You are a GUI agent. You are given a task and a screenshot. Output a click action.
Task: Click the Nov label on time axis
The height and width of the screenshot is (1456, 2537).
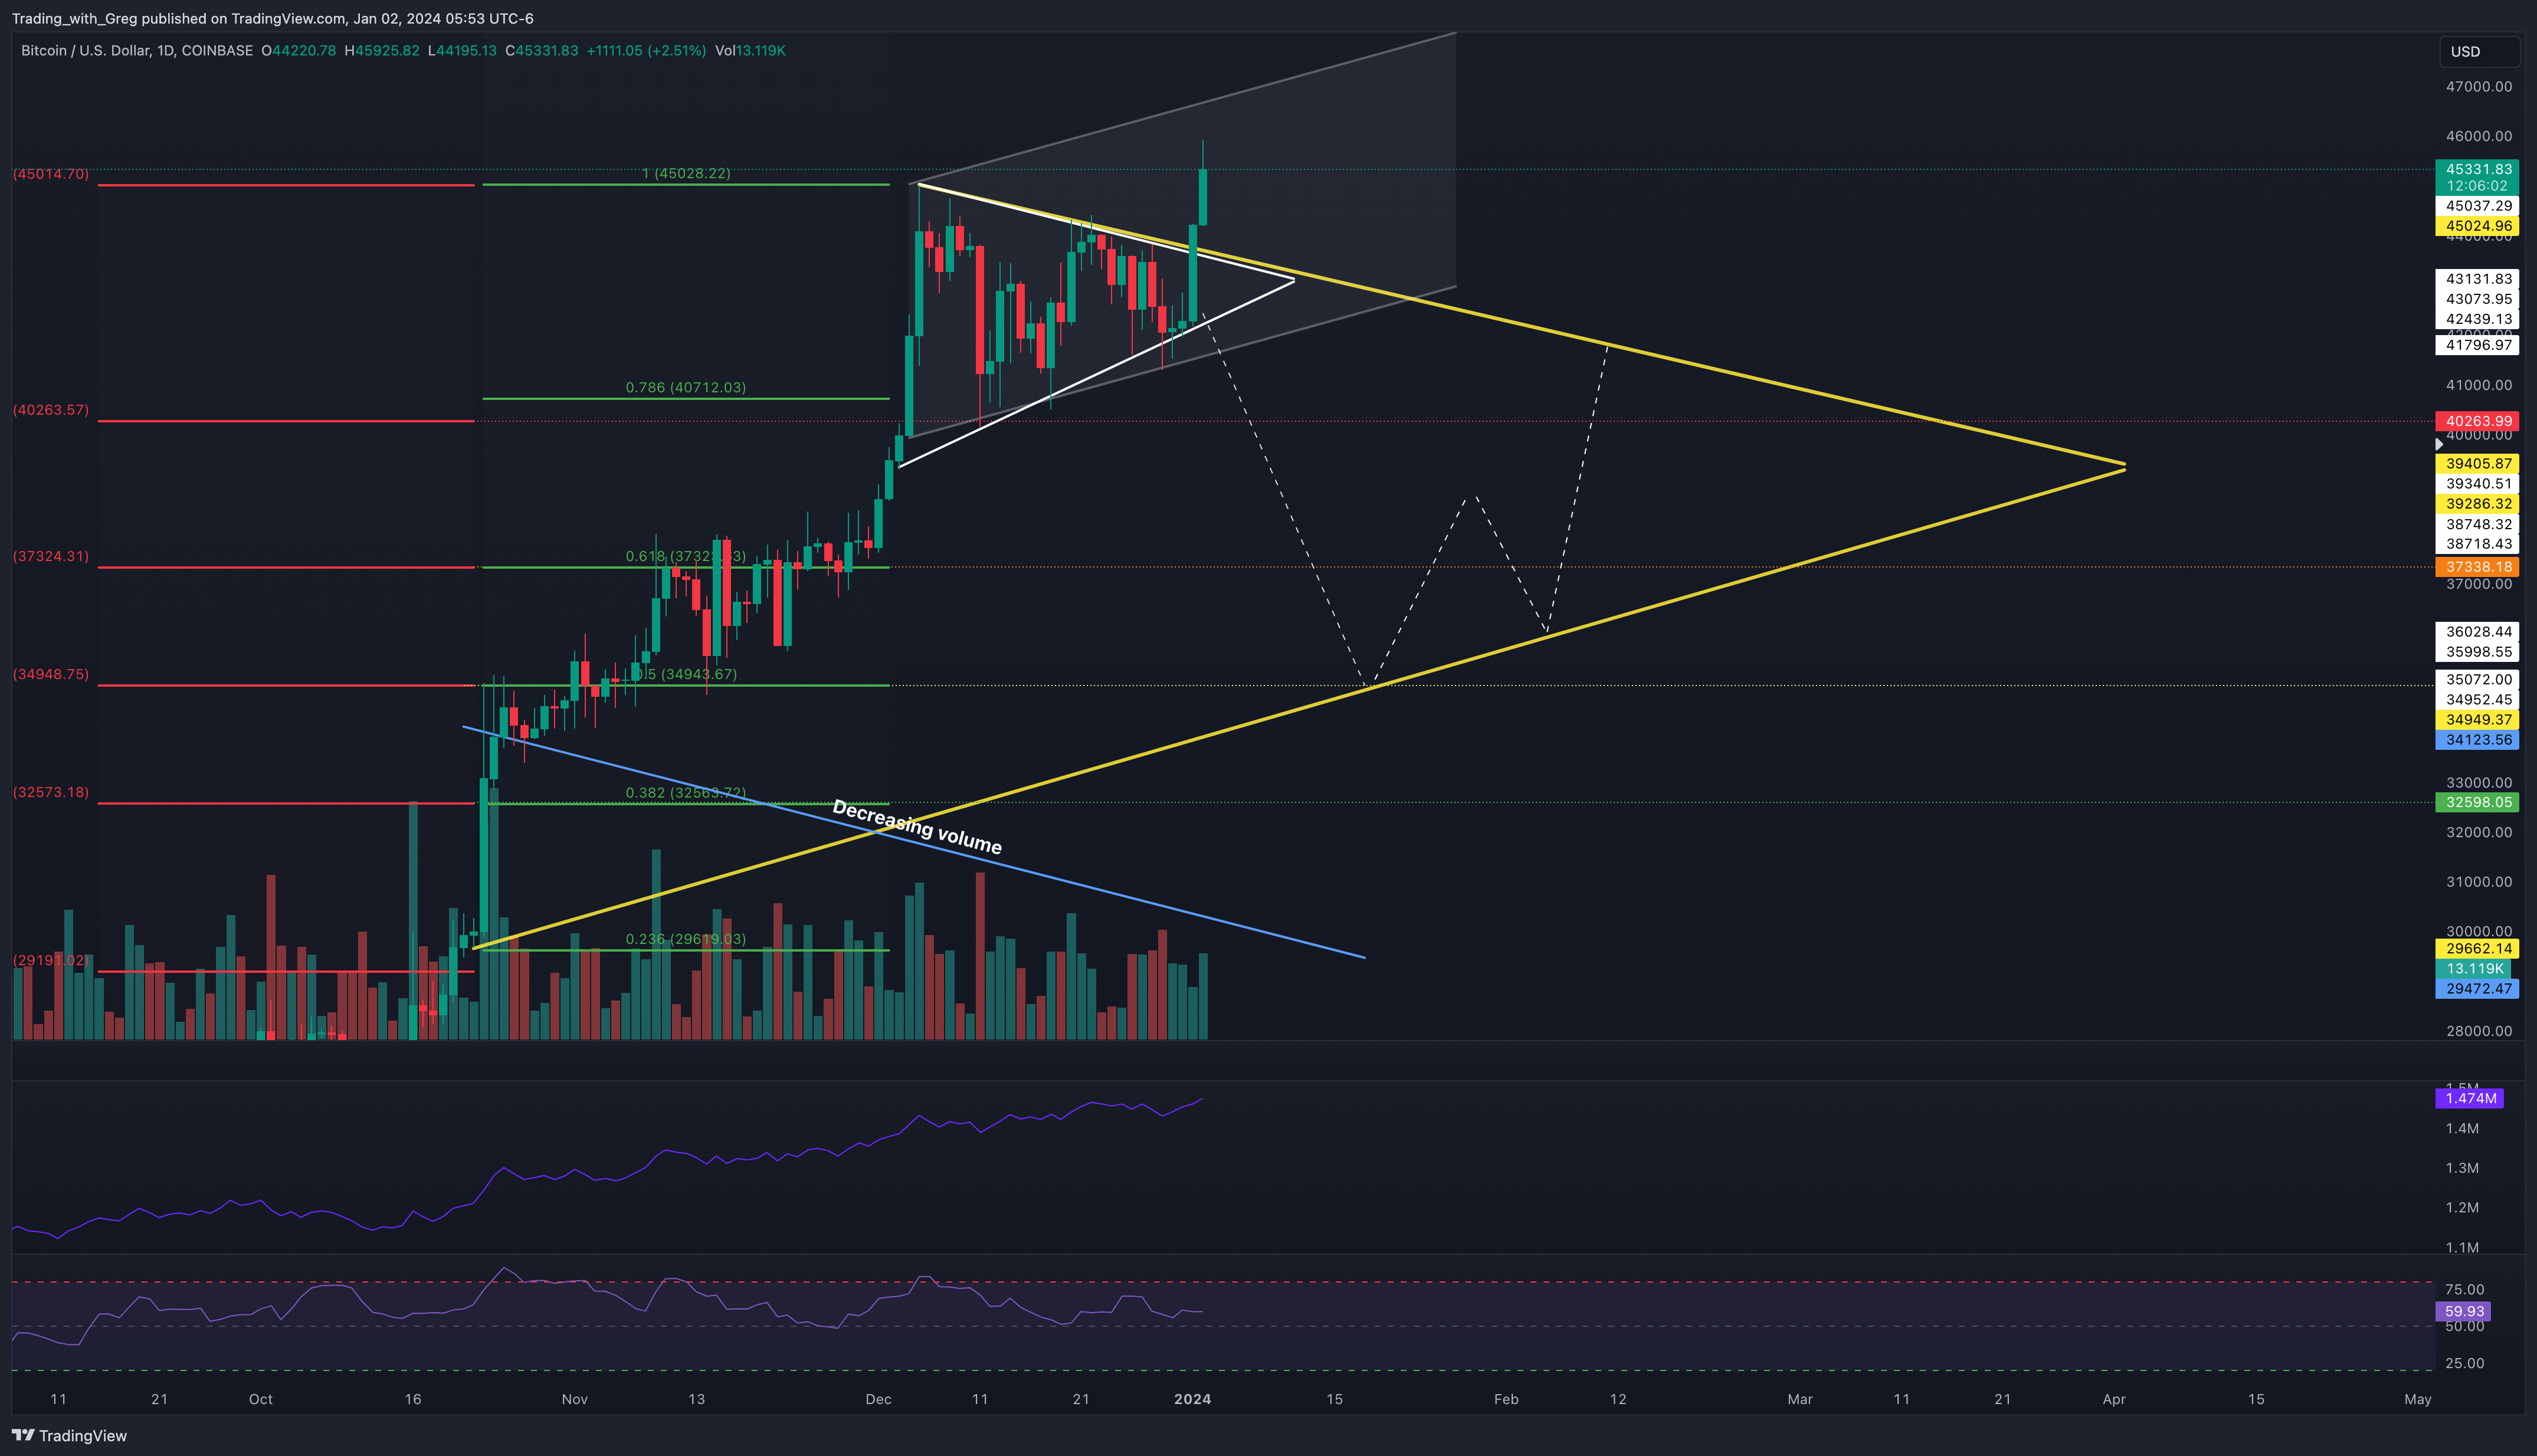[x=575, y=1399]
